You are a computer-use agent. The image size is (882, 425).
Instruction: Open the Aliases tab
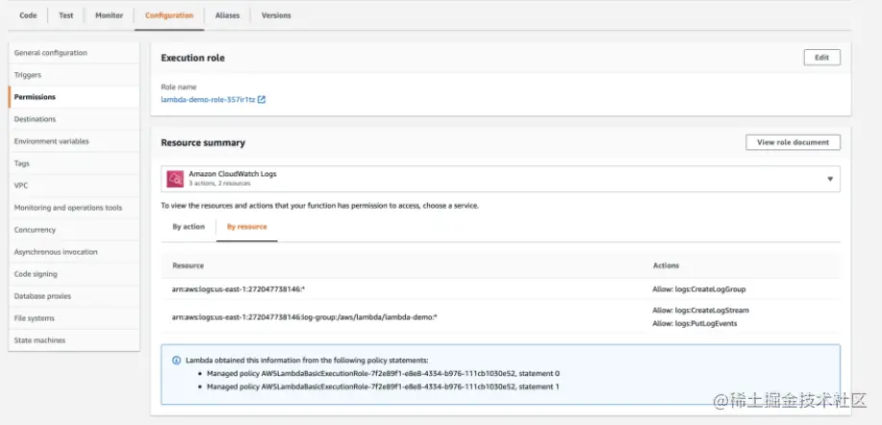pos(227,15)
